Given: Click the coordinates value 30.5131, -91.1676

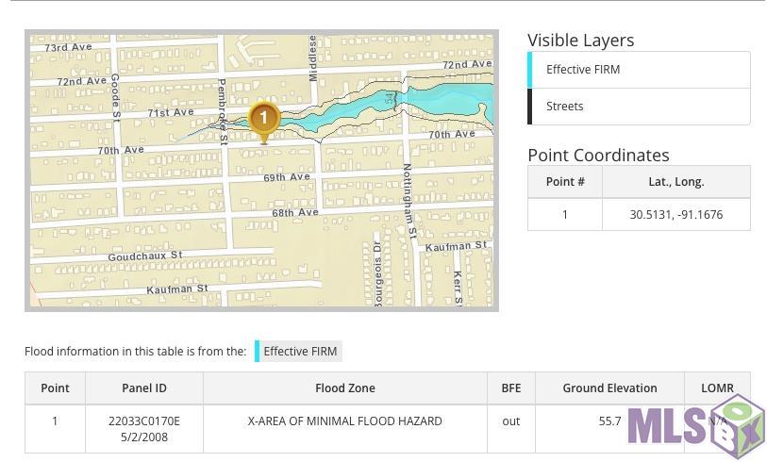Looking at the screenshot, I should click(675, 215).
